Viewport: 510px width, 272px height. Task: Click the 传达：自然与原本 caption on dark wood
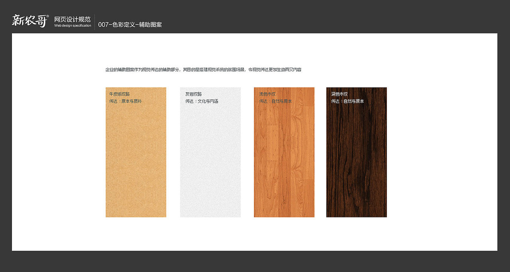[x=347, y=101]
